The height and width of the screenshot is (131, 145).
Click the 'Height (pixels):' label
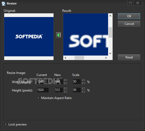[x=22, y=90]
